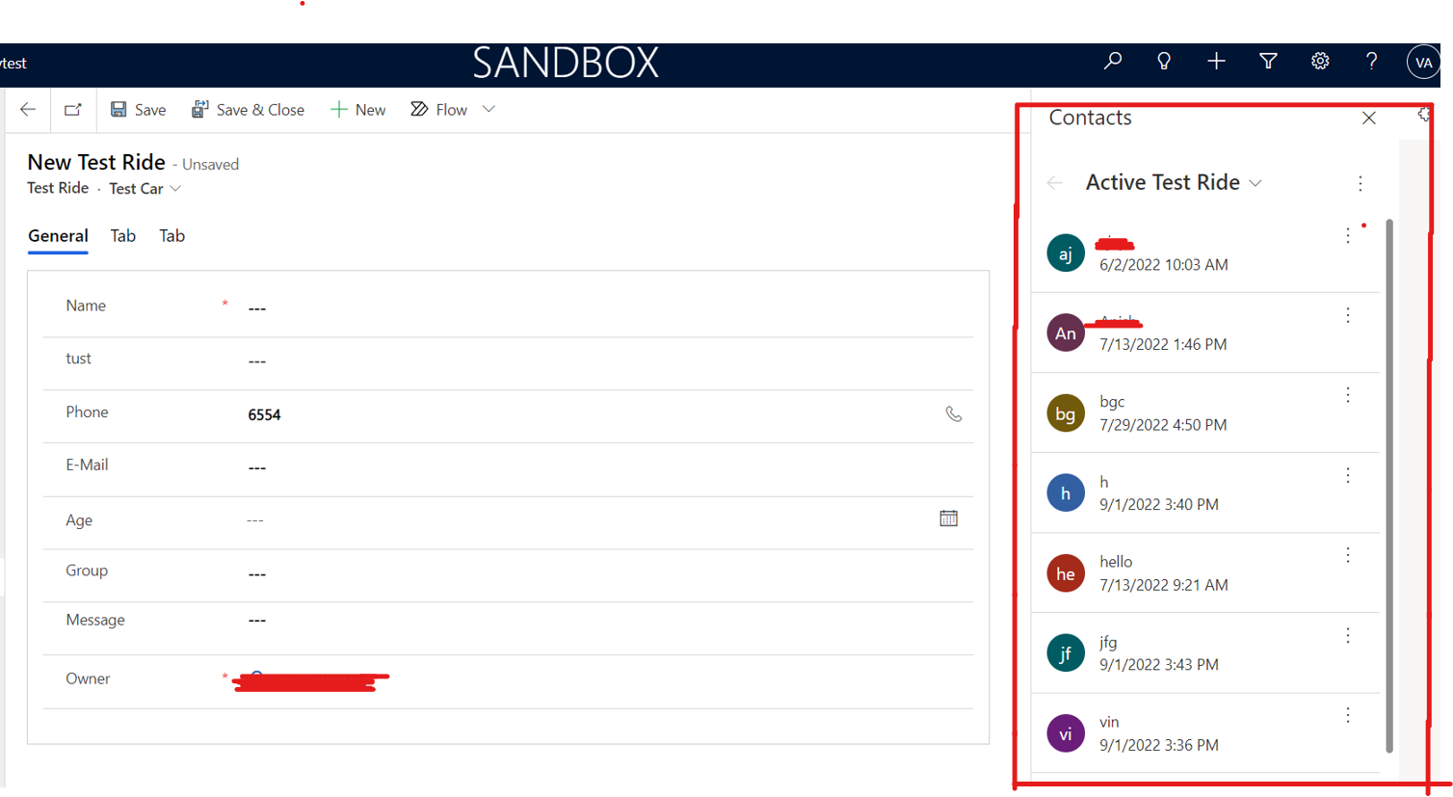1453x797 pixels.
Task: Open more options for the hello record
Action: point(1348,555)
